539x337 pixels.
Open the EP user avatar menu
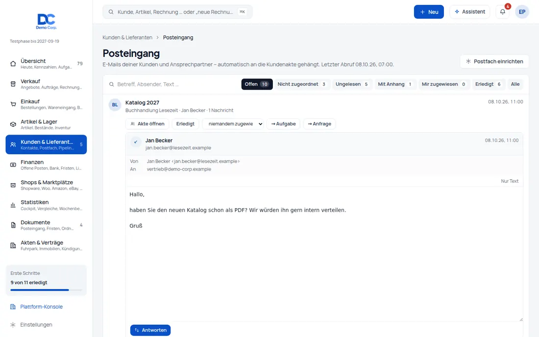(x=522, y=12)
